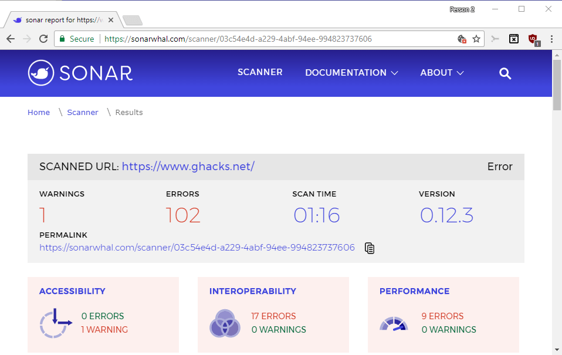The image size is (562, 355).
Task: Select the sonar report browser tab
Action: coord(64,20)
